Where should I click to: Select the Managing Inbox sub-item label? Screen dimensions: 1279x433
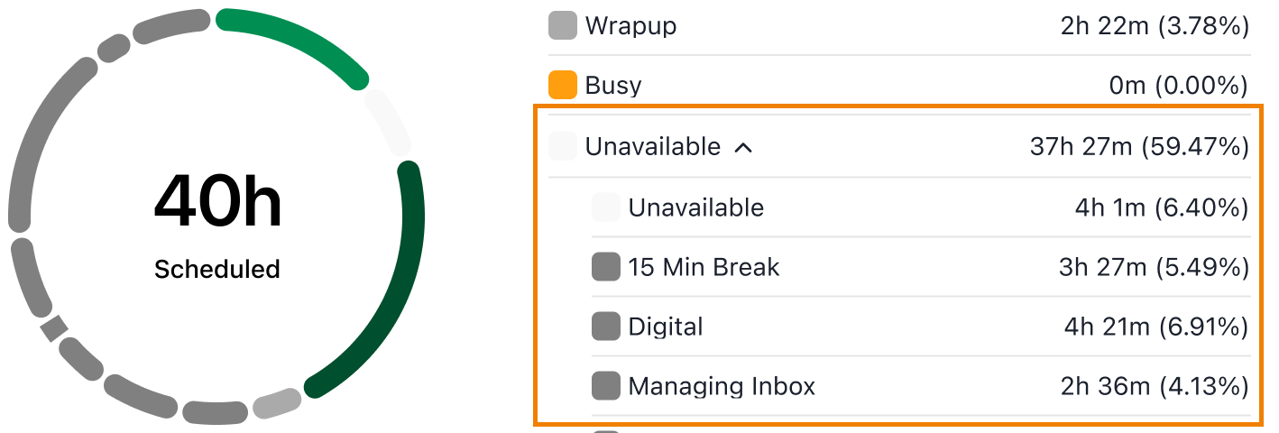click(x=722, y=387)
